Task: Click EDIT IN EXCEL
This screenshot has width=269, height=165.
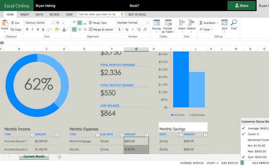Action: 137,14
